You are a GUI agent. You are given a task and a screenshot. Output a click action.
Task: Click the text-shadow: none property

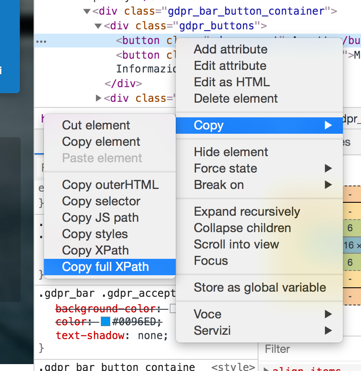112,336
